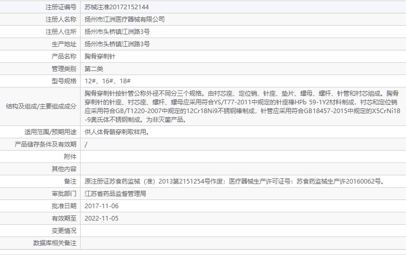Click the 注册人住所 label

pos(61,32)
